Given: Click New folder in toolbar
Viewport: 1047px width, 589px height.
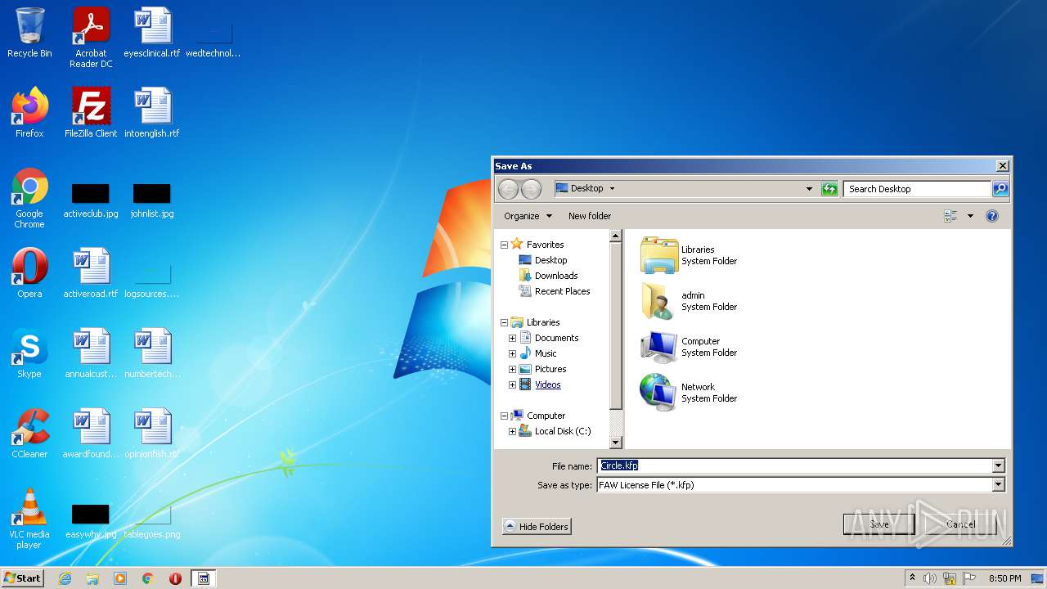Looking at the screenshot, I should tap(590, 216).
